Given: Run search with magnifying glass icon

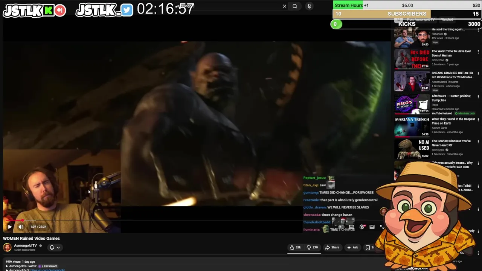Looking at the screenshot, I should (295, 6).
